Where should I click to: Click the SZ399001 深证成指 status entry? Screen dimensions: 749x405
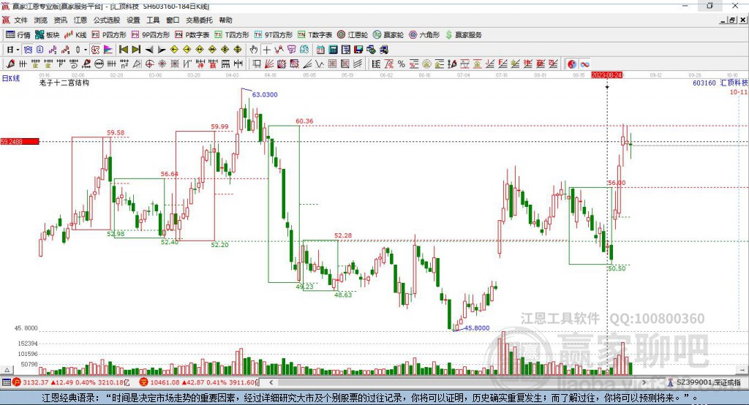(x=704, y=382)
